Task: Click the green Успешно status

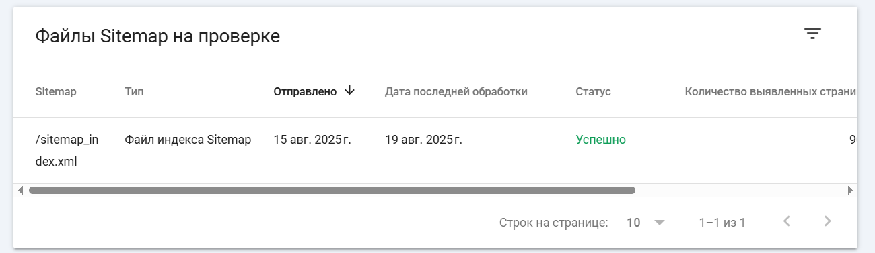Action: click(601, 140)
